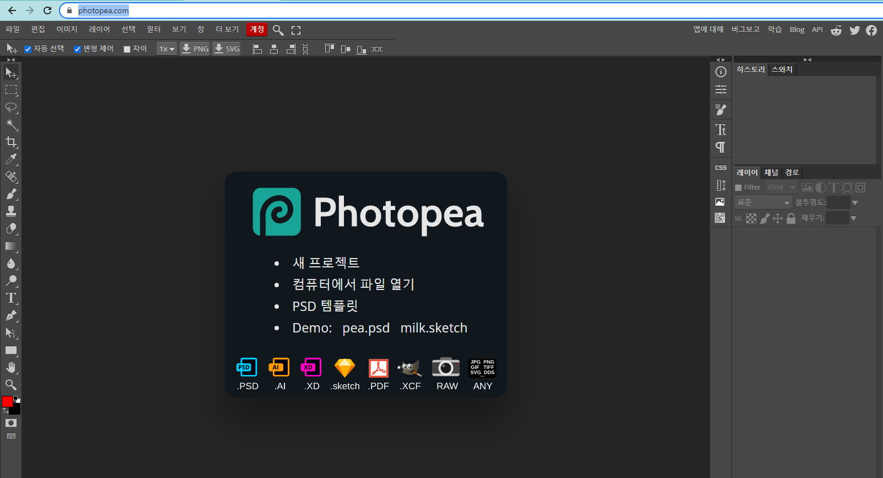Screen dimensions: 883x478
Task: Pick the Magic Wand tool
Action: [x=11, y=125]
